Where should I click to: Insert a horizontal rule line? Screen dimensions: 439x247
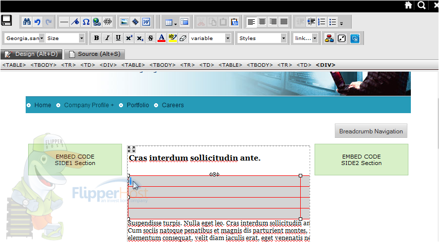(x=64, y=22)
